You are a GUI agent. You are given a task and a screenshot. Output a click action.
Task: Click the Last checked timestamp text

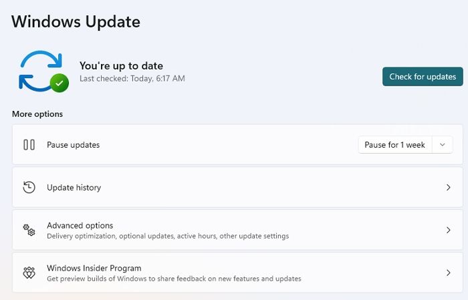coord(132,79)
